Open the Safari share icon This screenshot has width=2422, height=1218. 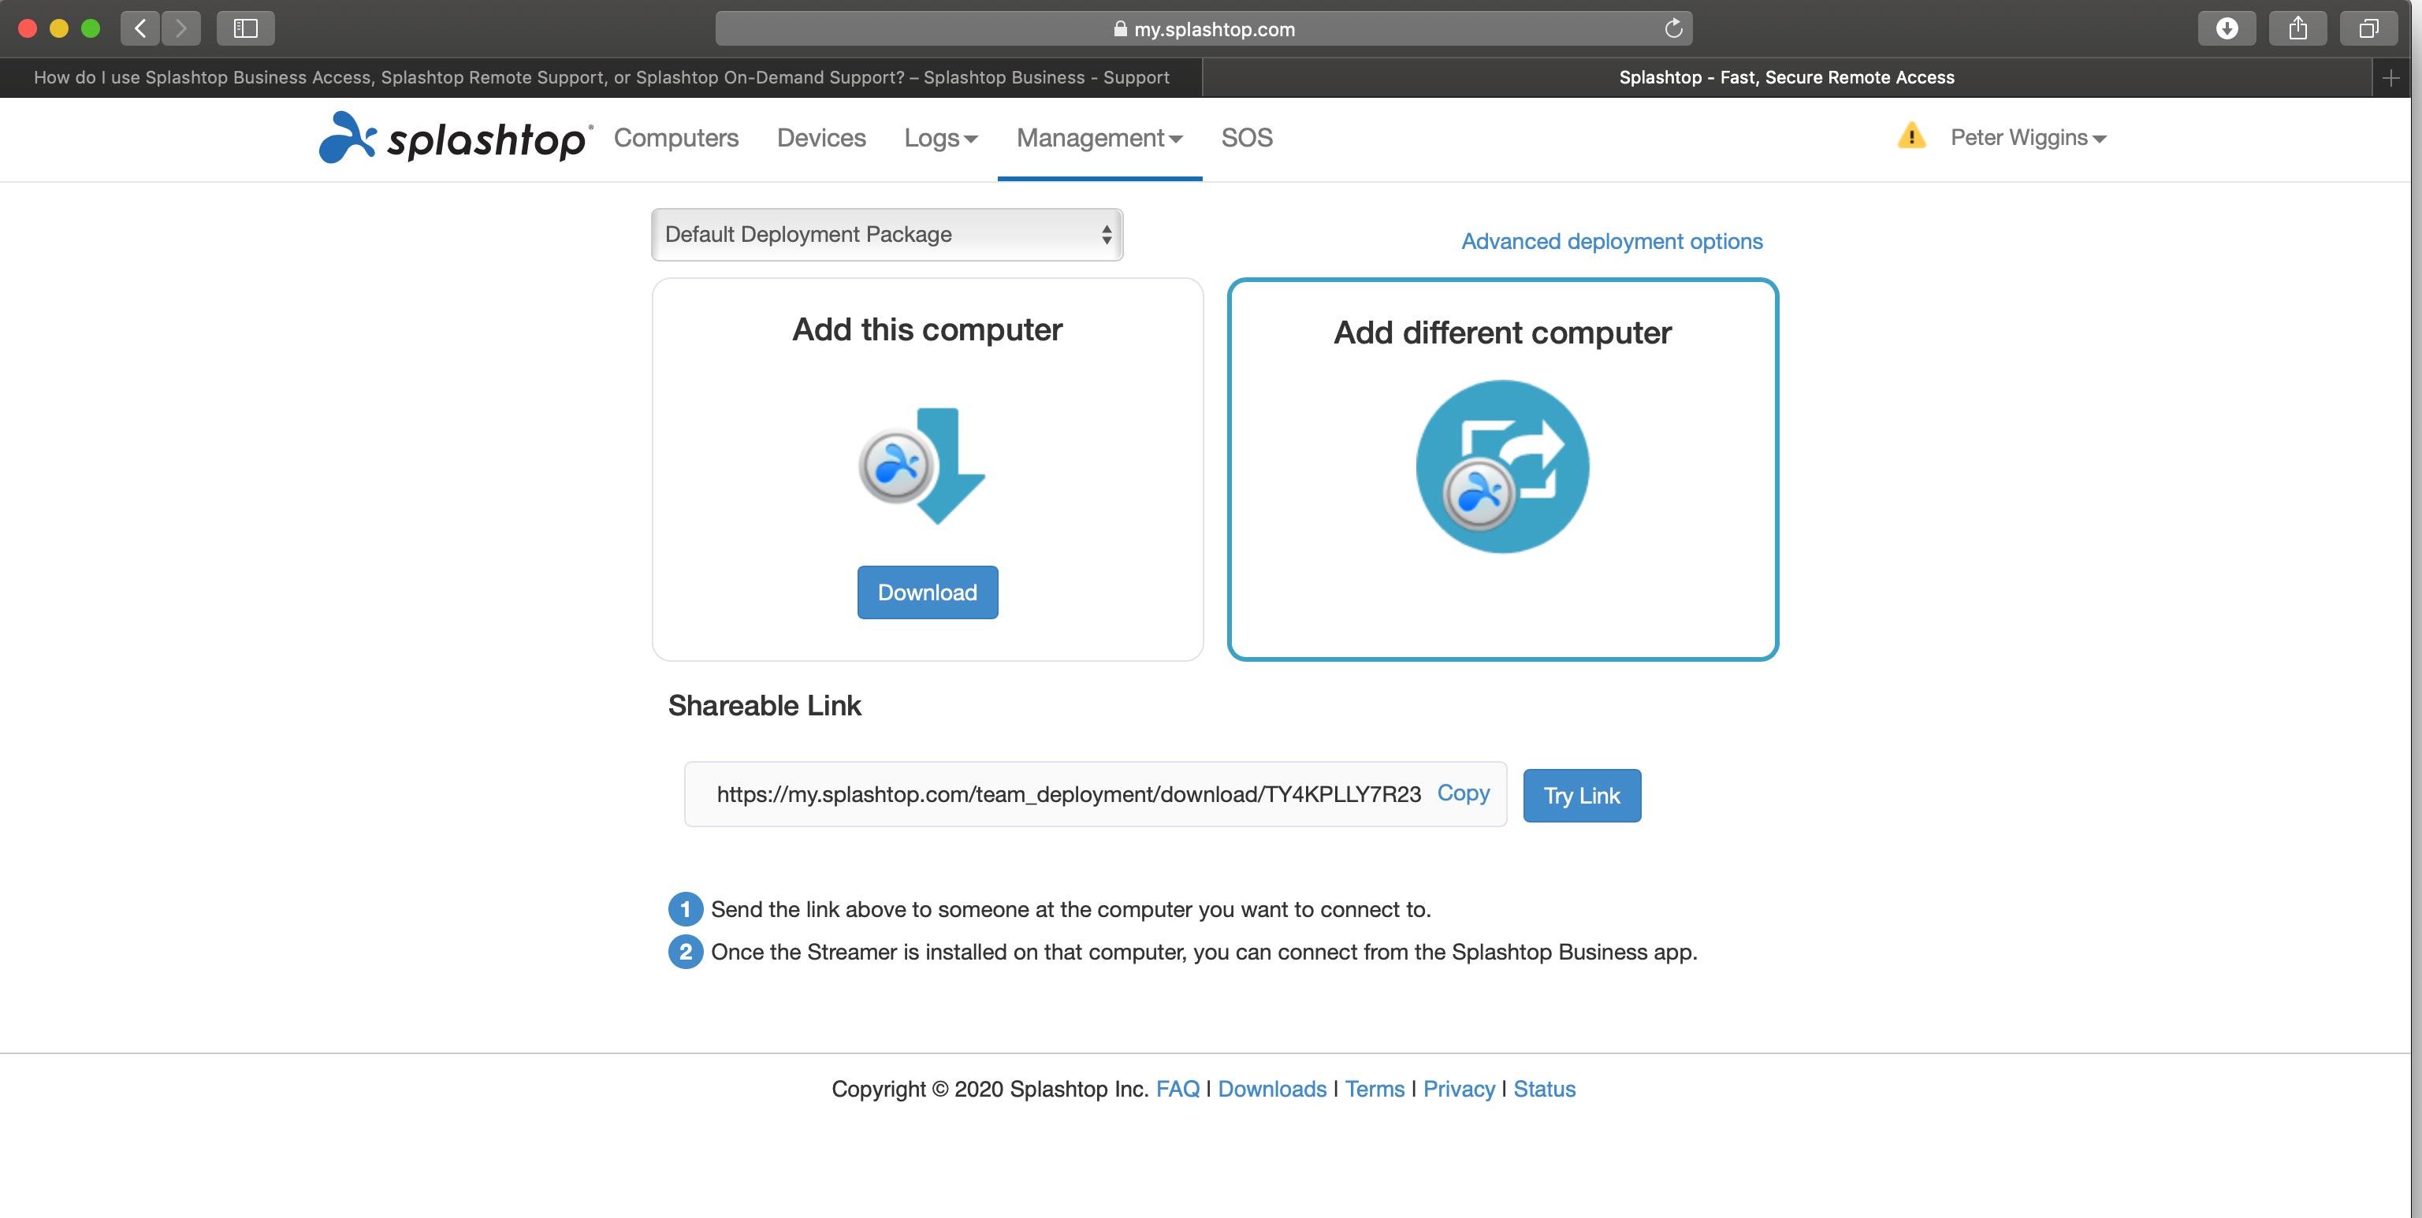[x=2298, y=28]
